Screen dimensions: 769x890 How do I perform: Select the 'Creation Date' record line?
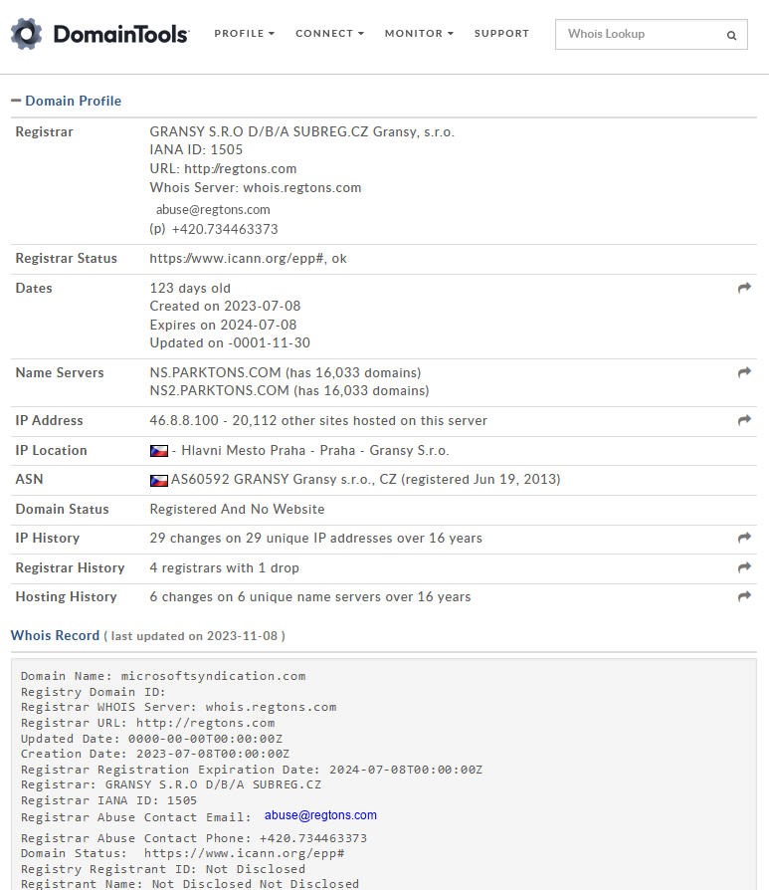155,754
